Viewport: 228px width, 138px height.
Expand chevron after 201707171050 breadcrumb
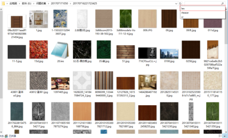[70, 4]
